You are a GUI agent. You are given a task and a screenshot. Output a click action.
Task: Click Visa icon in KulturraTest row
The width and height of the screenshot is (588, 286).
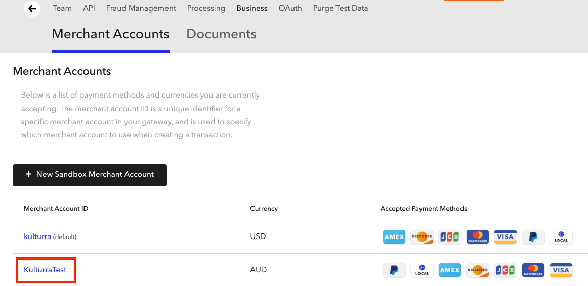[561, 270]
